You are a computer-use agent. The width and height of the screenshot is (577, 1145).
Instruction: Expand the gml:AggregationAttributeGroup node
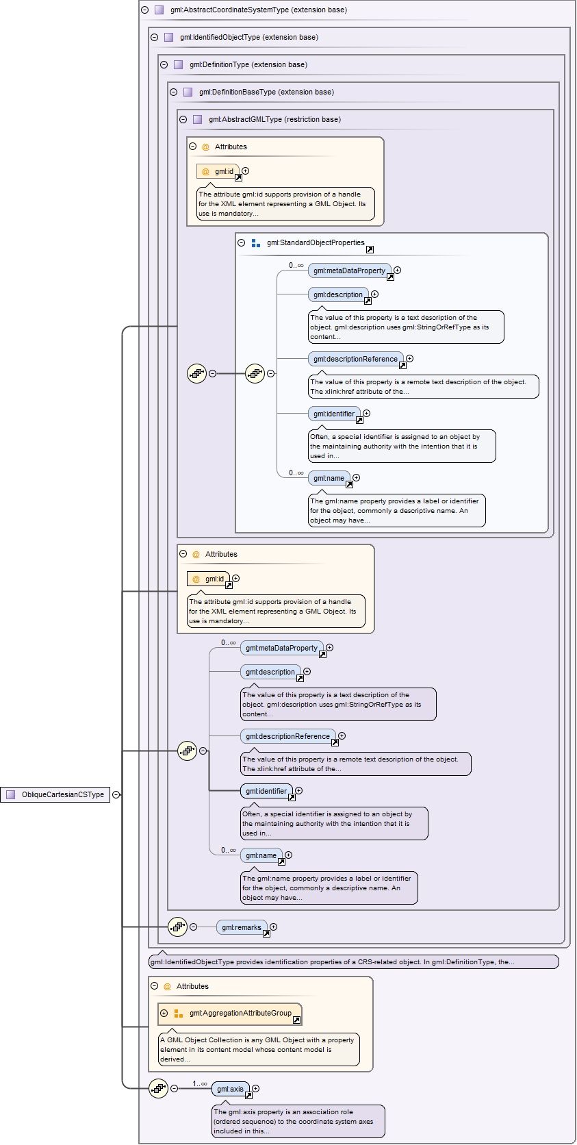click(x=164, y=1013)
